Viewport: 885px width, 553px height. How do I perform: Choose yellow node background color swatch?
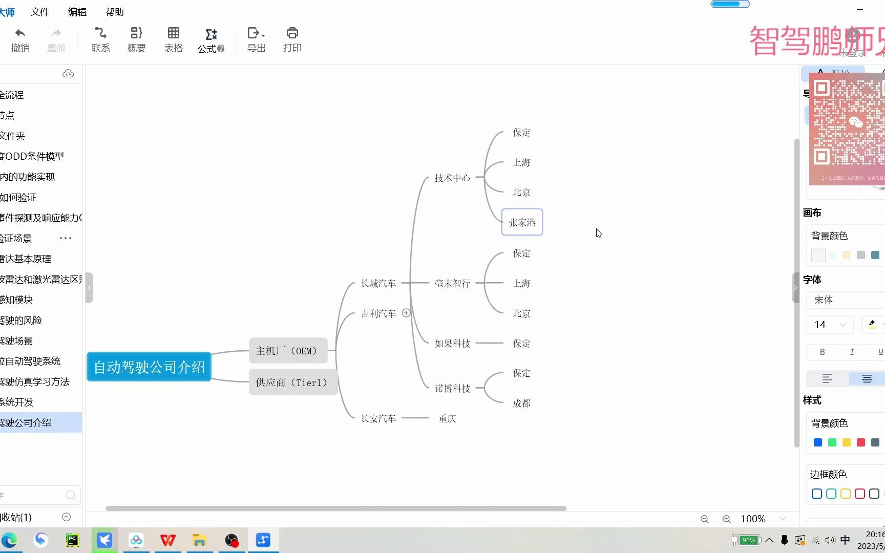(847, 442)
